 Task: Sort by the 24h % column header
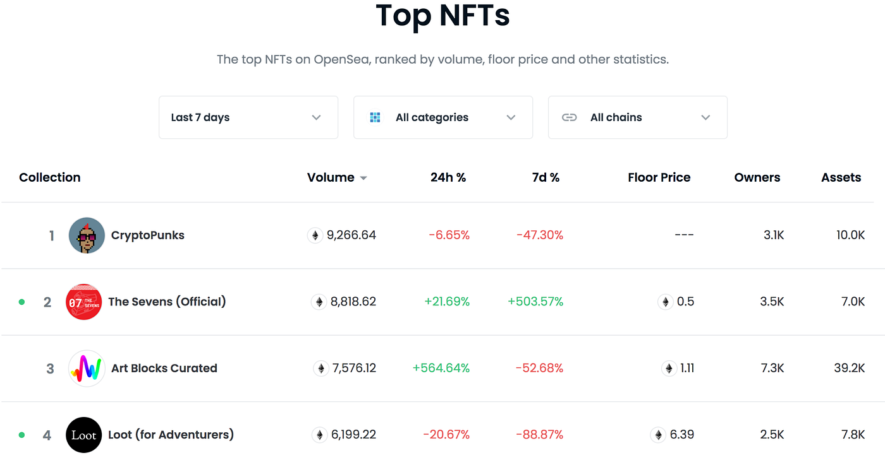coord(448,178)
